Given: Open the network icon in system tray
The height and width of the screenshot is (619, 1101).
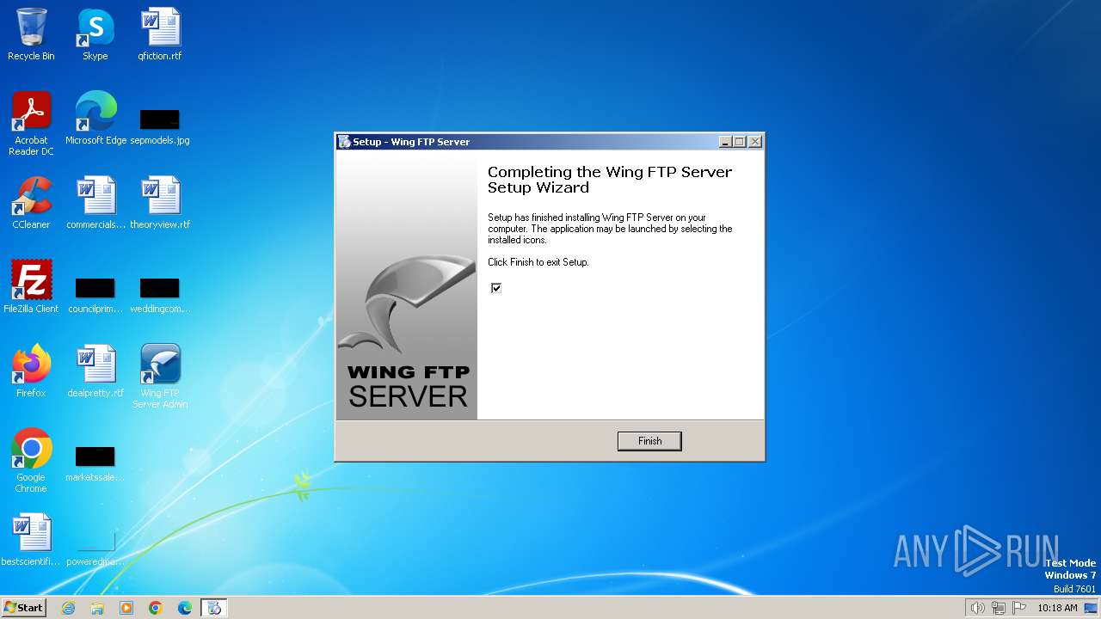Looking at the screenshot, I should click(999, 608).
